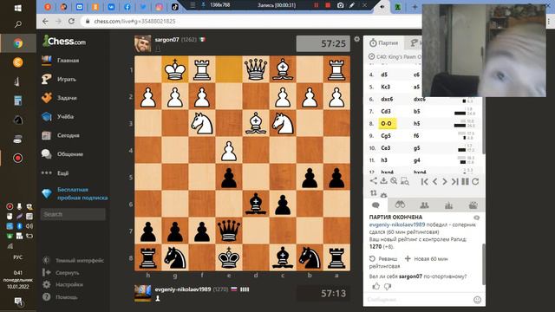Open Windows Start button
555x312 pixels.
click(18, 8)
